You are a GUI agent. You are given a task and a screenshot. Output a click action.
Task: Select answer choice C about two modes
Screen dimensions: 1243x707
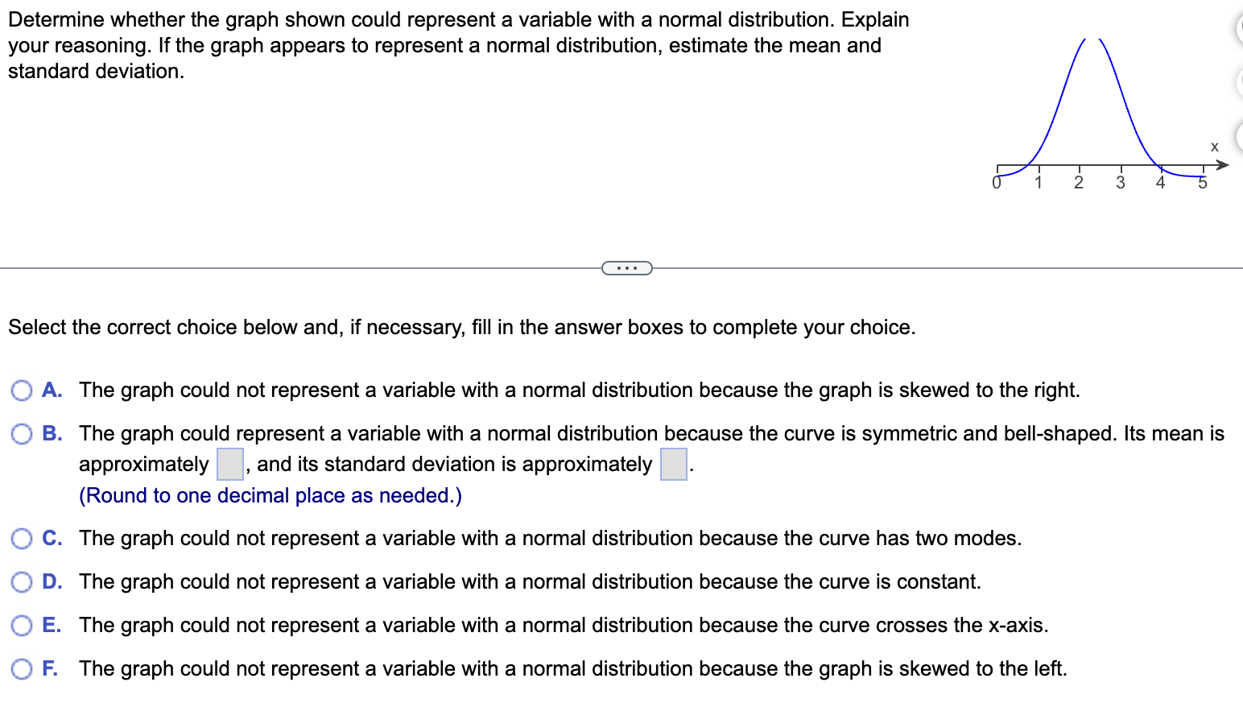pos(22,538)
